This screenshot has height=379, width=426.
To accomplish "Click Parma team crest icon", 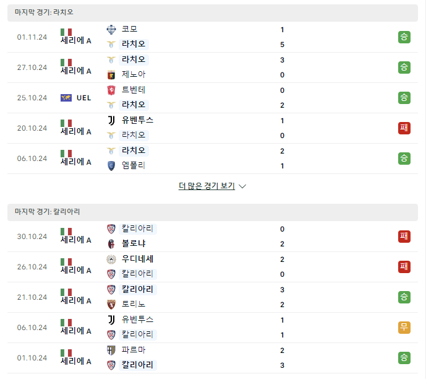I will pos(111,350).
